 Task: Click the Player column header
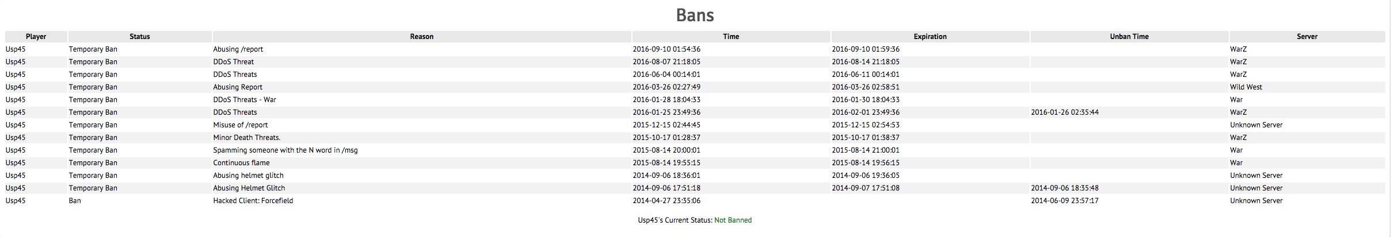click(36, 37)
